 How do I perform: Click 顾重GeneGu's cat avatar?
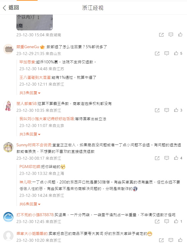8,49
